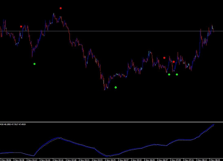Select the topmost red signal dot above the price peak
This screenshot has height=161, width=223.
[61, 8]
